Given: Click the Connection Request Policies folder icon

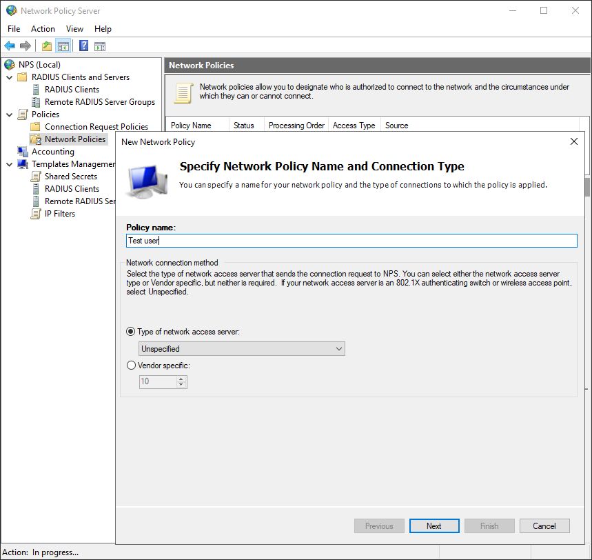Looking at the screenshot, I should point(35,127).
